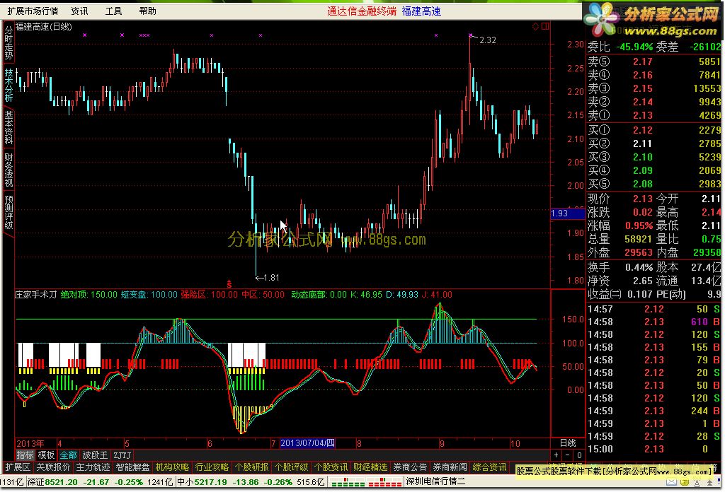
Task: Click the 委比 -45.94% value
Action: tap(634, 47)
